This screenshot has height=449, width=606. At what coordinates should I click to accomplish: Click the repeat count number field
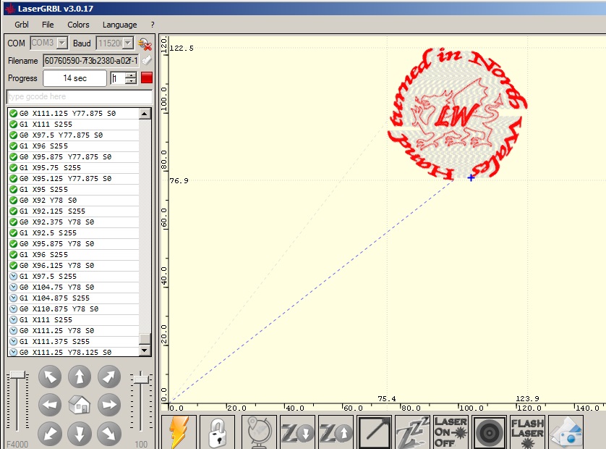[x=119, y=78]
